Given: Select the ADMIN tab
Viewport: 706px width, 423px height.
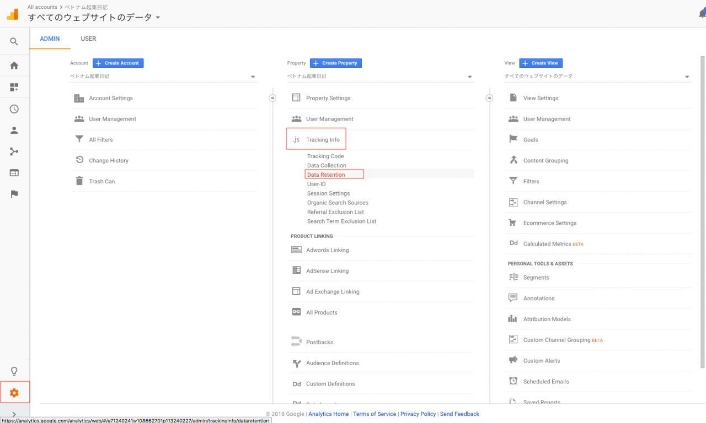Looking at the screenshot, I should (x=50, y=39).
